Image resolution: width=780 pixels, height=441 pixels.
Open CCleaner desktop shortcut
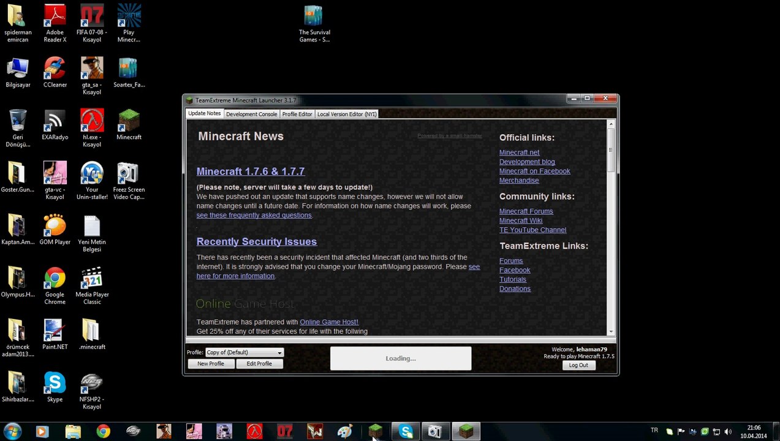pyautogui.click(x=55, y=73)
